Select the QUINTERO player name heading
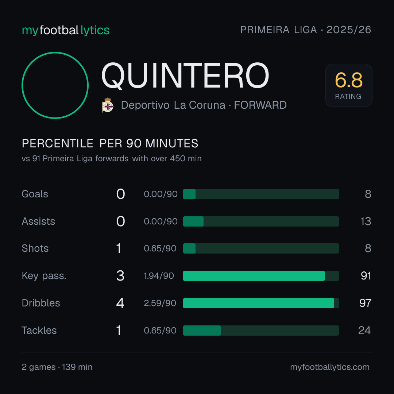Image resolution: width=394 pixels, height=394 pixels. pos(185,76)
